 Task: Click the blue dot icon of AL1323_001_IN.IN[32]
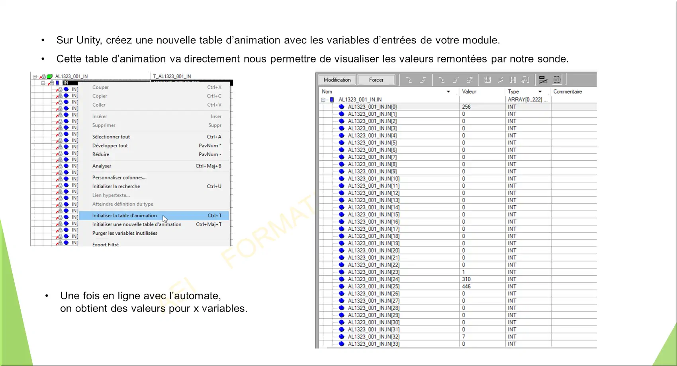341,337
